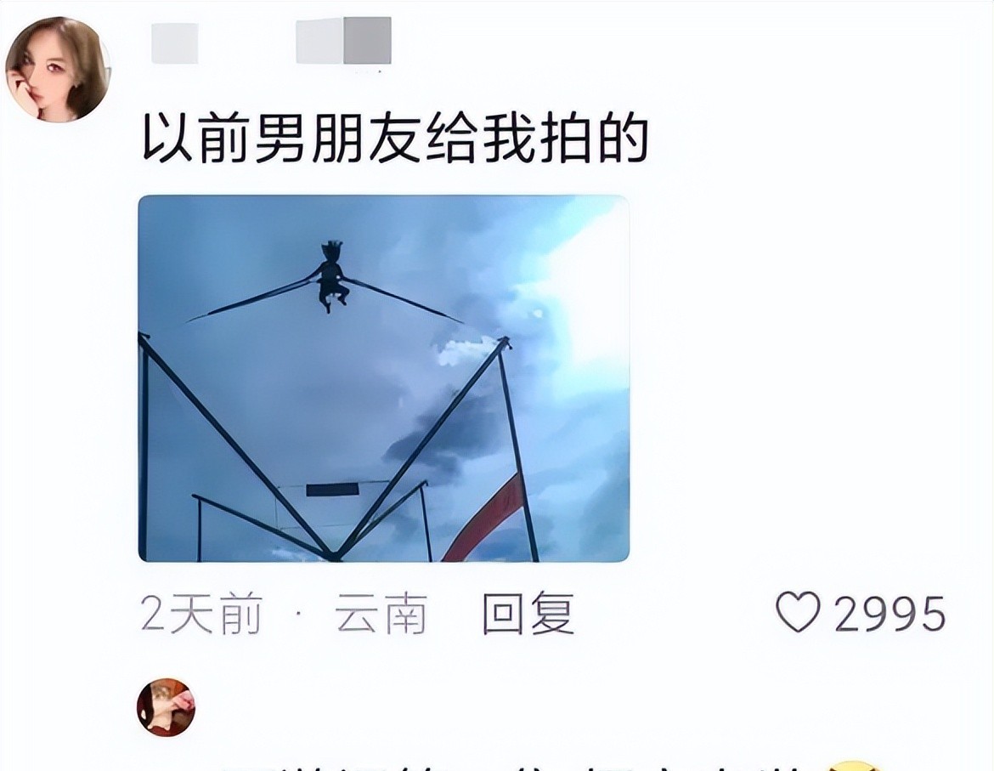Image resolution: width=994 pixels, height=771 pixels.
Task: Tap the dot separator before 云南
Action: click(x=298, y=615)
